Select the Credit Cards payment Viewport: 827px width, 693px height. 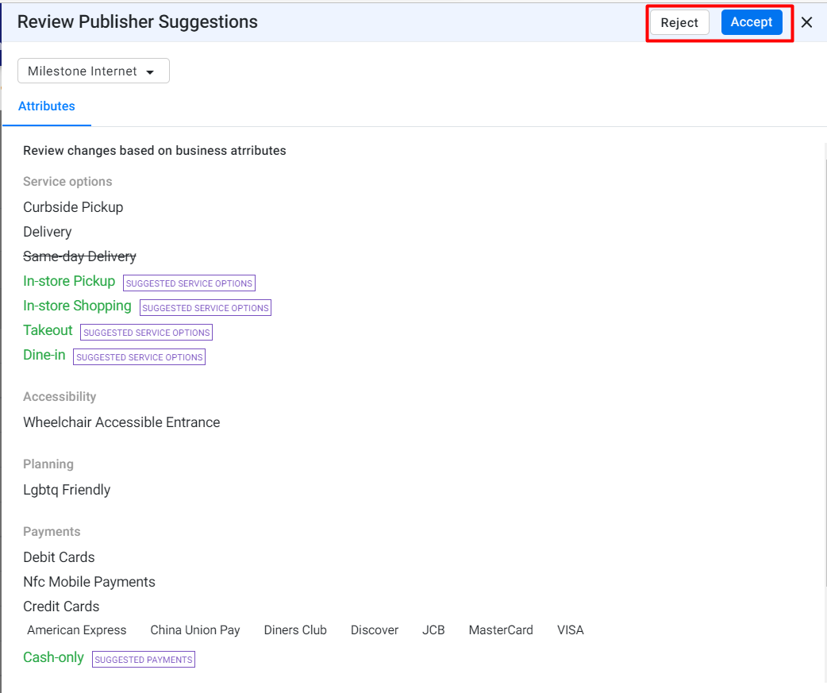(61, 606)
